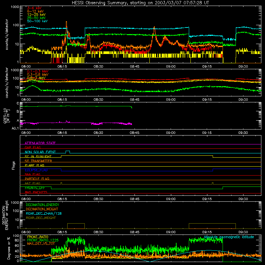The height and width of the screenshot is (265, 265).
Task: Click the MAX_DET_VS_TOT legend label
Action: tap(41, 243)
